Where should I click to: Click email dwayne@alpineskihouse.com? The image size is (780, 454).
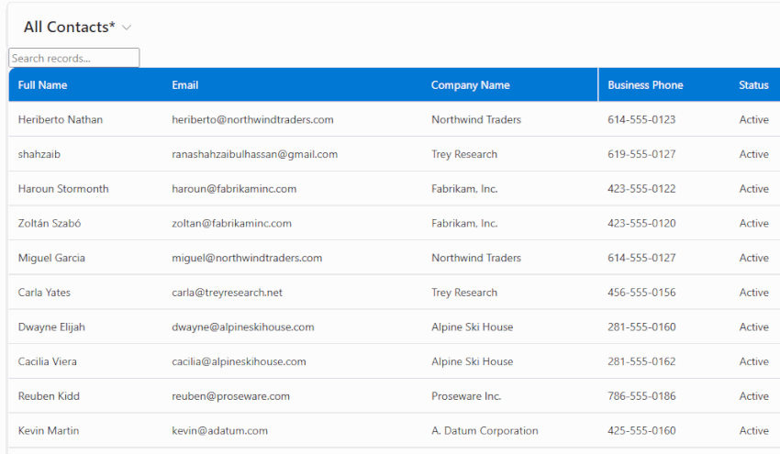pos(243,327)
